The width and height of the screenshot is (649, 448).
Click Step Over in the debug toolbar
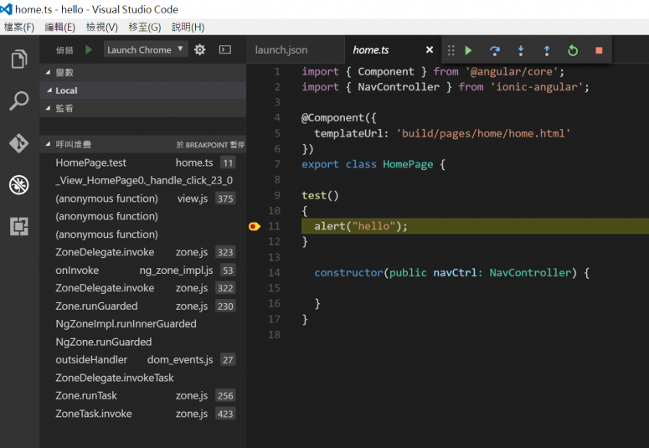[495, 50]
